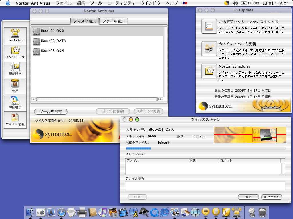Open the ヘルプ menu
This screenshot has width=293, height=219.
click(x=172, y=3)
